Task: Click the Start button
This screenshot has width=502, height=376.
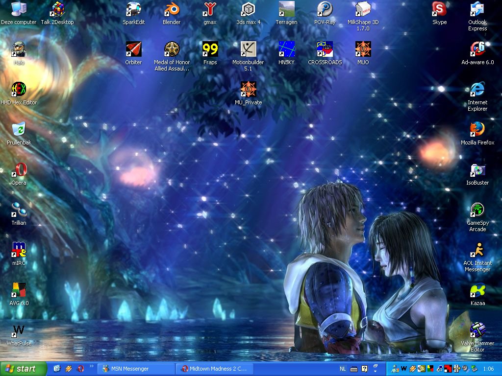Action: (23, 369)
